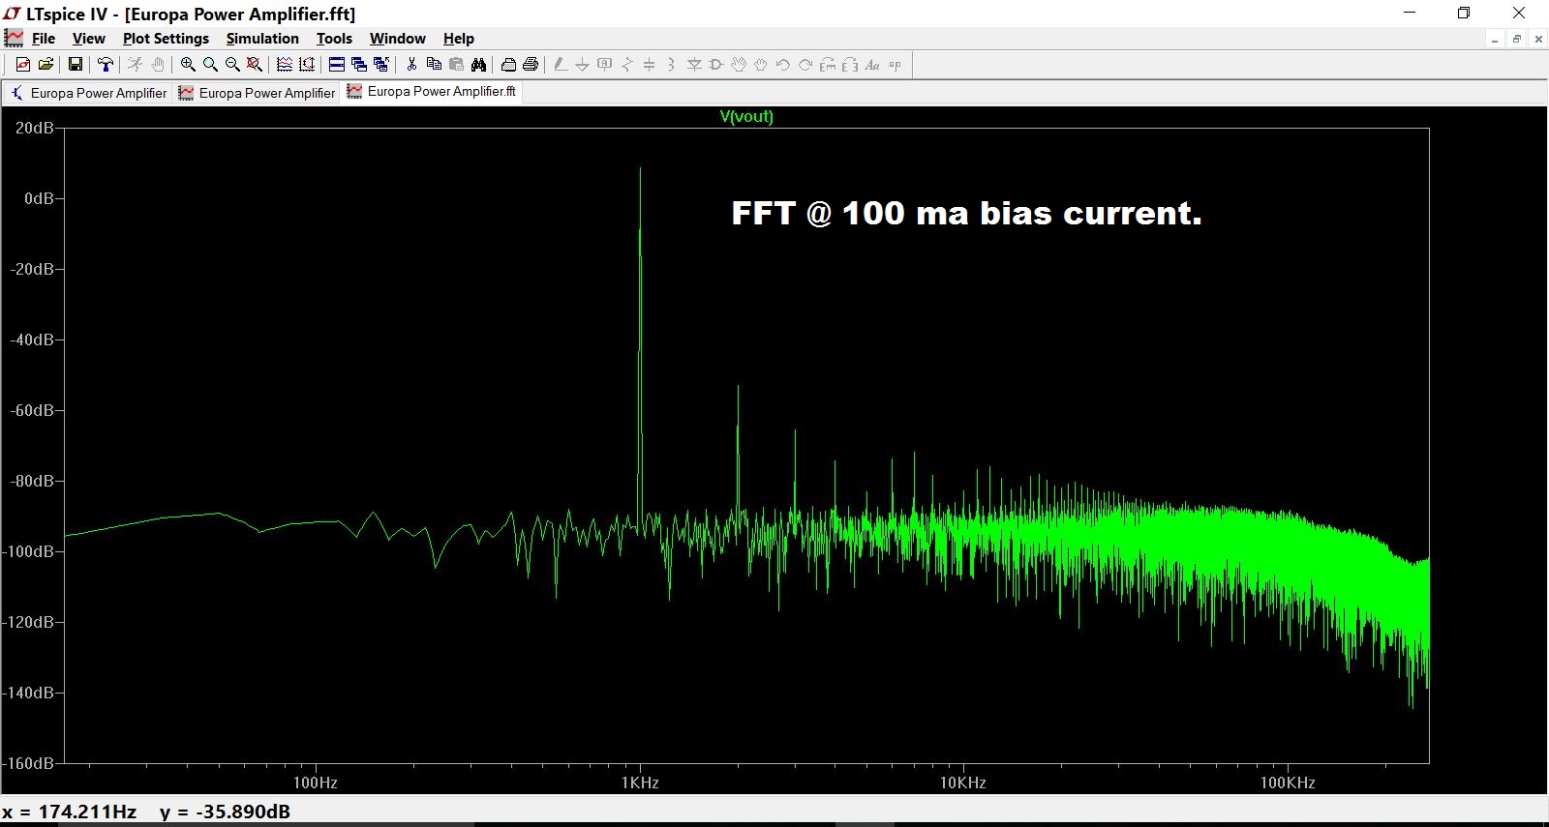The image size is (1549, 827).
Task: Select the Europa Power Amplifier.fft tab
Action: pyautogui.click(x=432, y=92)
